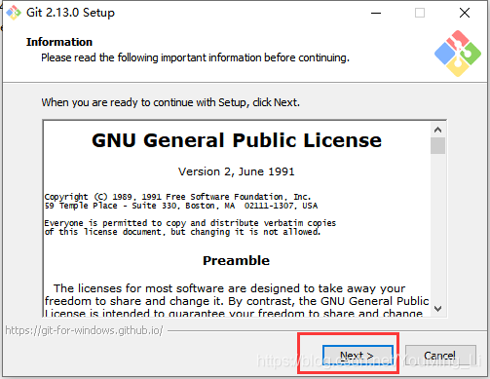
Task: Click the Free Software Foundation copyright line
Action: 177,197
